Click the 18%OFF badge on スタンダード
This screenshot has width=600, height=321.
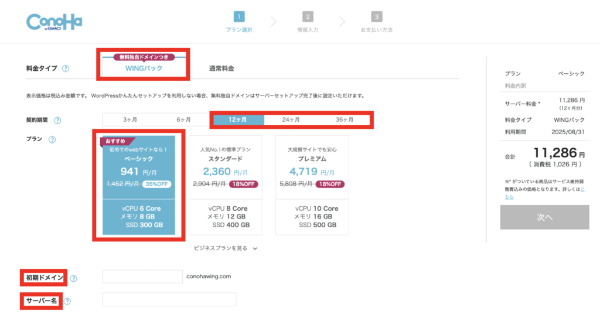[x=243, y=184]
